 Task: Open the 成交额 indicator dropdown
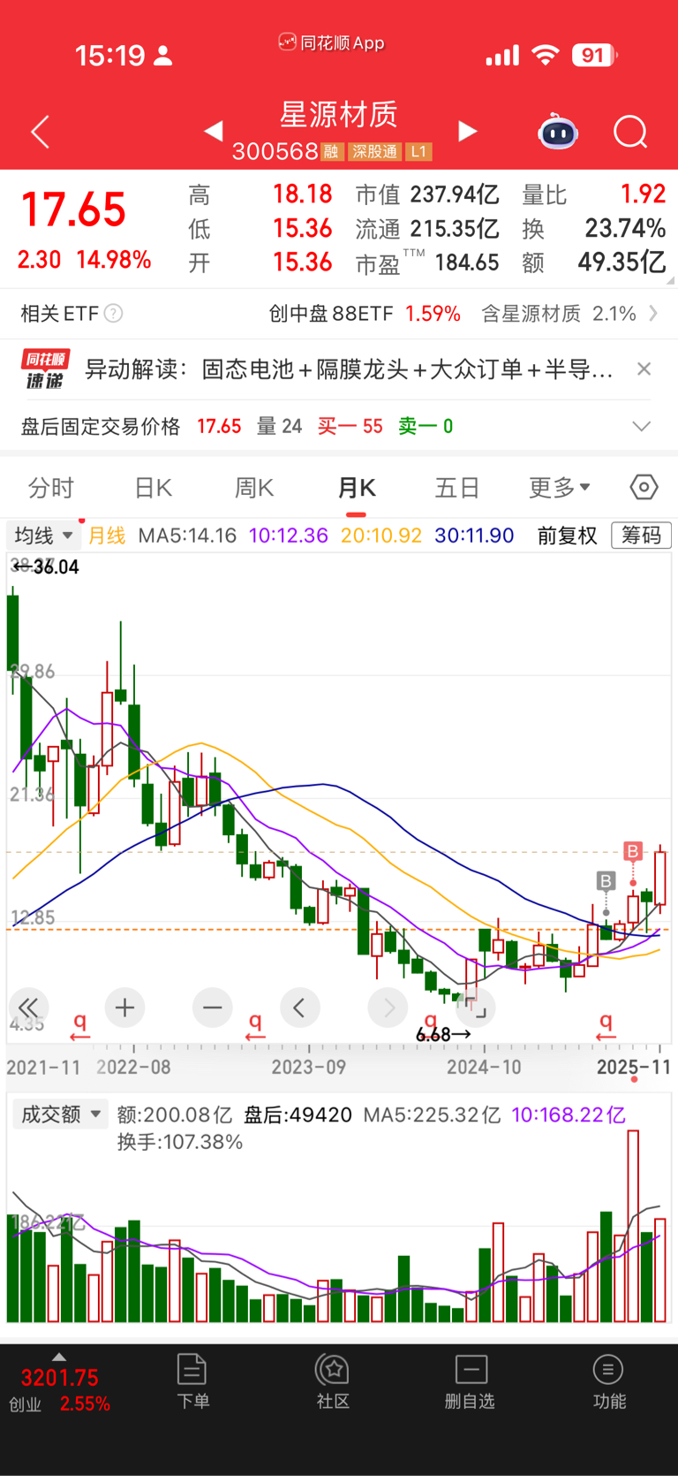click(x=60, y=1115)
